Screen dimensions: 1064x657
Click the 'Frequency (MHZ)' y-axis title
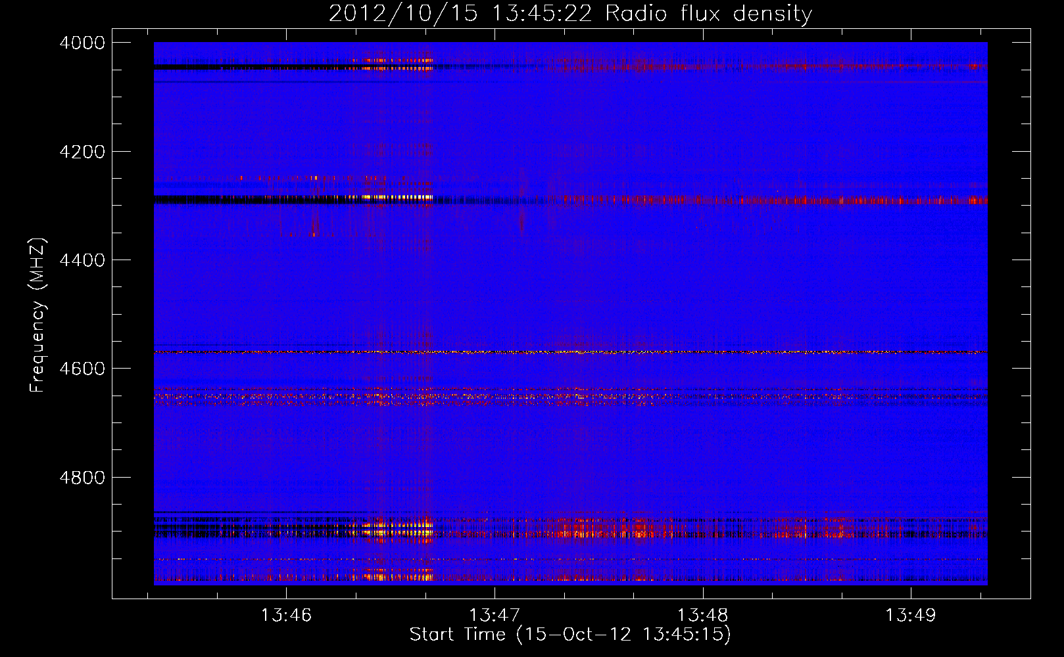pos(37,315)
